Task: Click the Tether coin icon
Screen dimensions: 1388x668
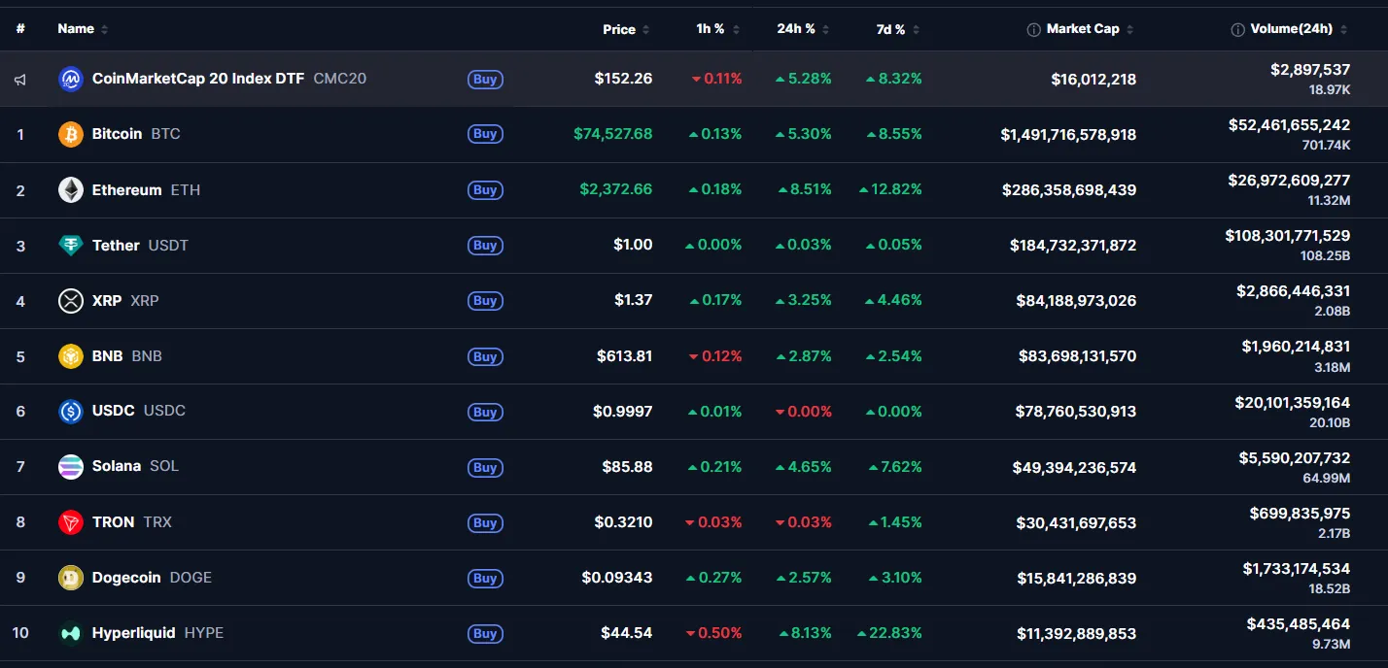Action: [x=71, y=246]
